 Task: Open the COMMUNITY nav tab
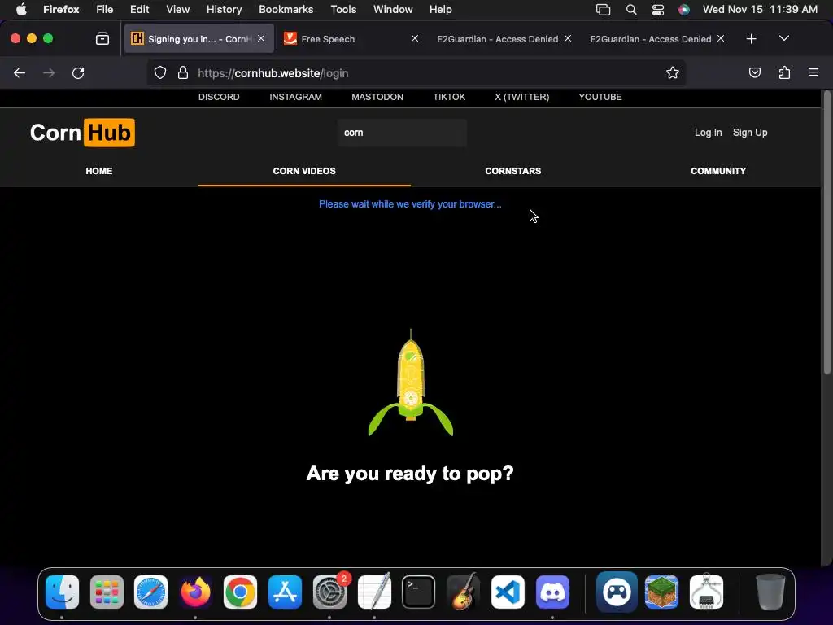(x=718, y=171)
